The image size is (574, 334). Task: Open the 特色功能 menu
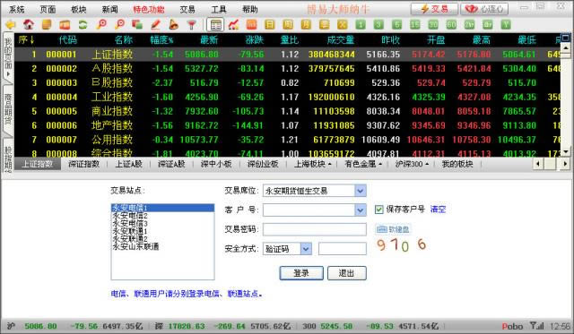[148, 9]
